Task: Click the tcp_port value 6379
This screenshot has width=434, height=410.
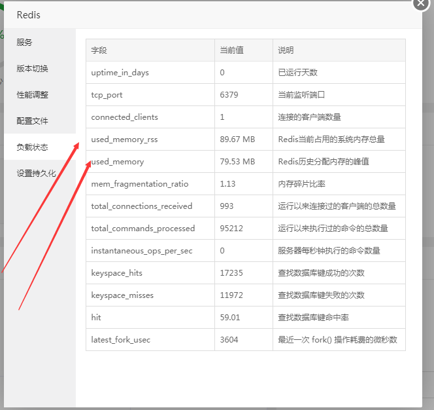Action: (x=229, y=95)
